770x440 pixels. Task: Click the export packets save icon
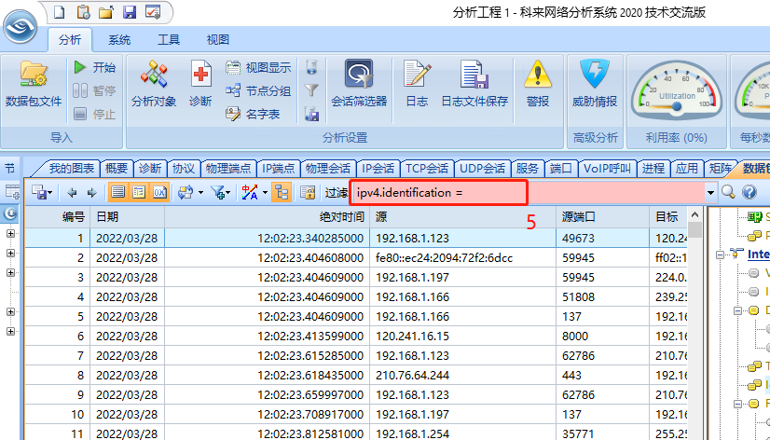(x=41, y=192)
